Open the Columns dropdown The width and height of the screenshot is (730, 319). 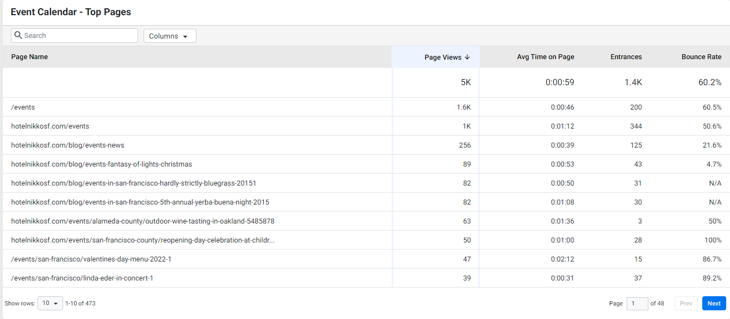170,36
